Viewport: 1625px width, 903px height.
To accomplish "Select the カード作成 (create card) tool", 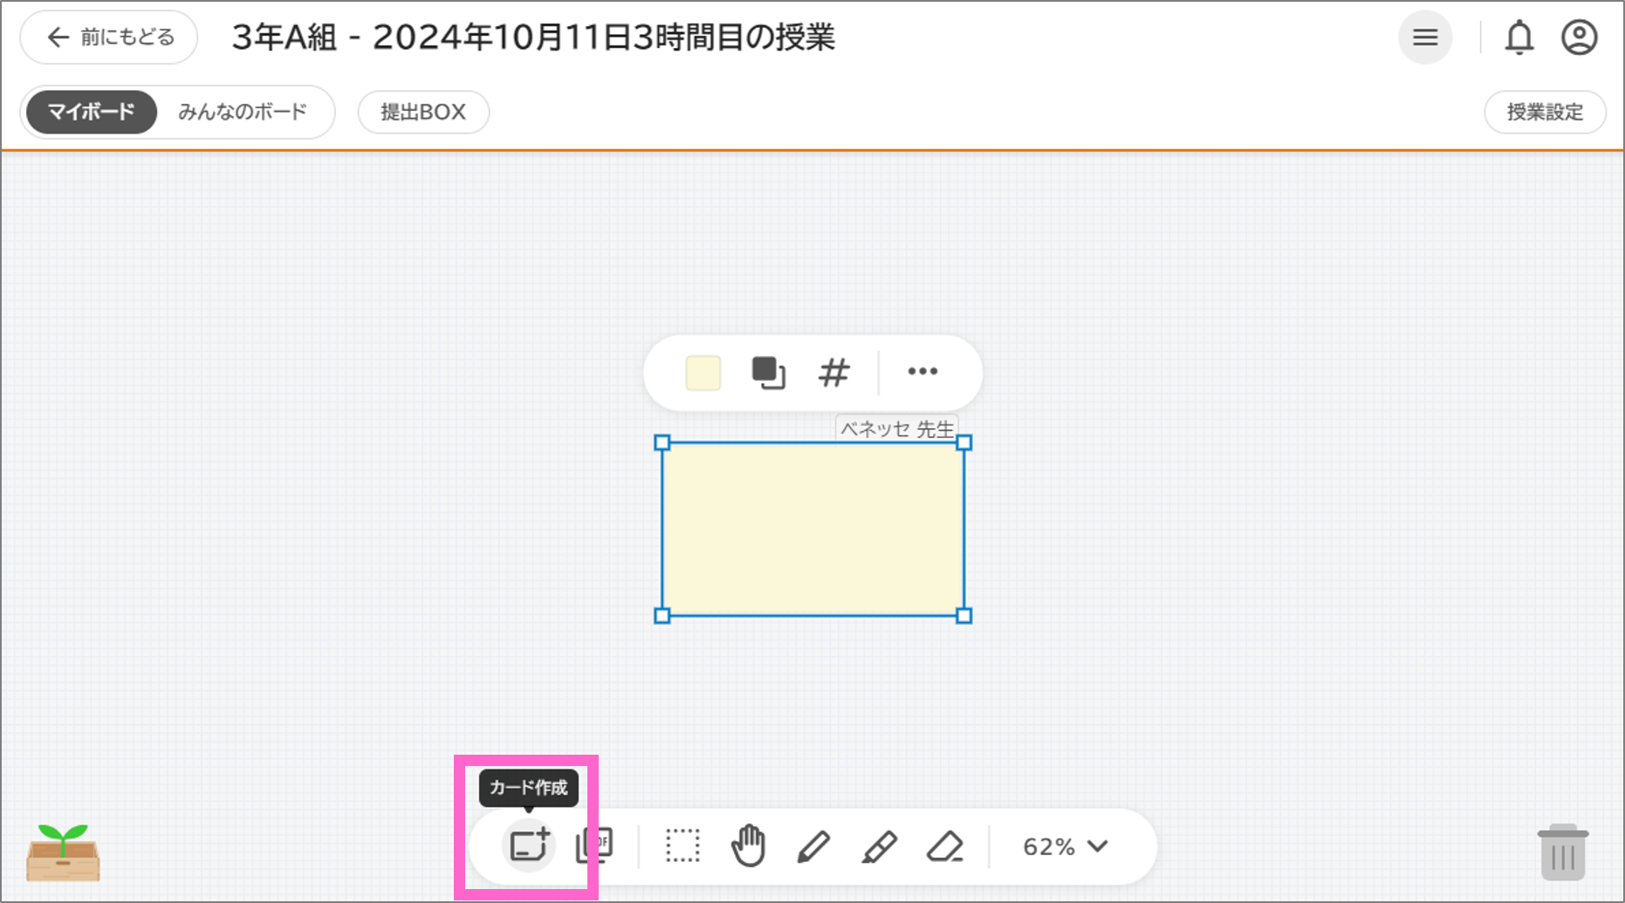I will coord(528,845).
